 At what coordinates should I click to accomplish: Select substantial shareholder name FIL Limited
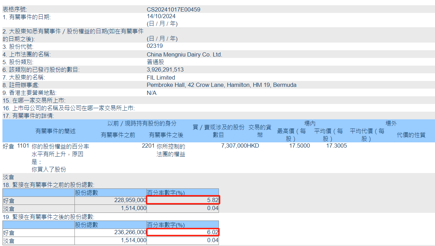pos(161,77)
